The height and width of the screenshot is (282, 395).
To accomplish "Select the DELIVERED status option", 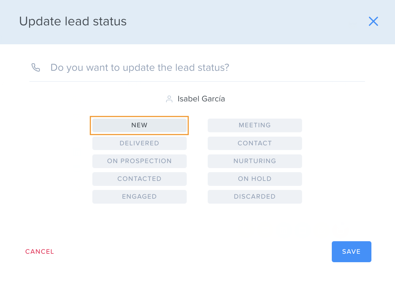I will 139,143.
